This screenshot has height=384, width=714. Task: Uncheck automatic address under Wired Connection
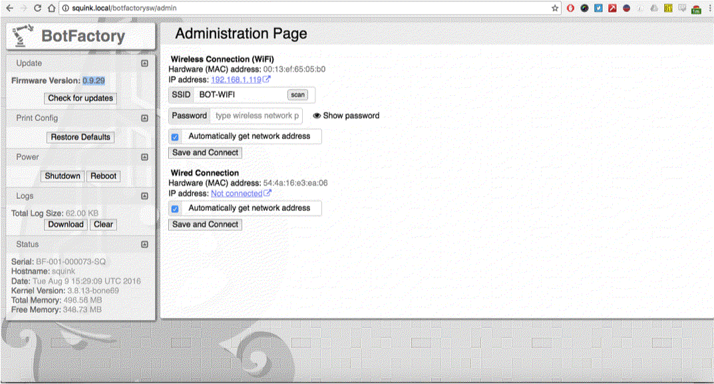click(x=174, y=208)
